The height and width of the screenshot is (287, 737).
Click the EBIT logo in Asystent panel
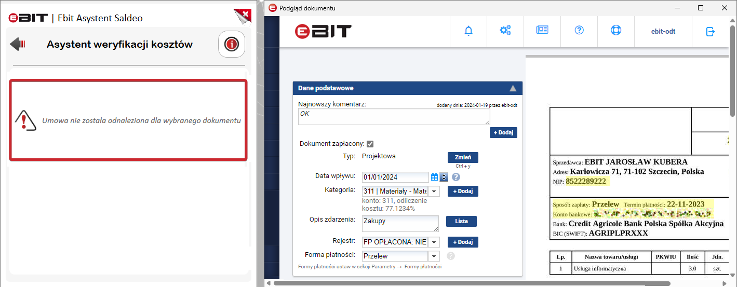[29, 18]
